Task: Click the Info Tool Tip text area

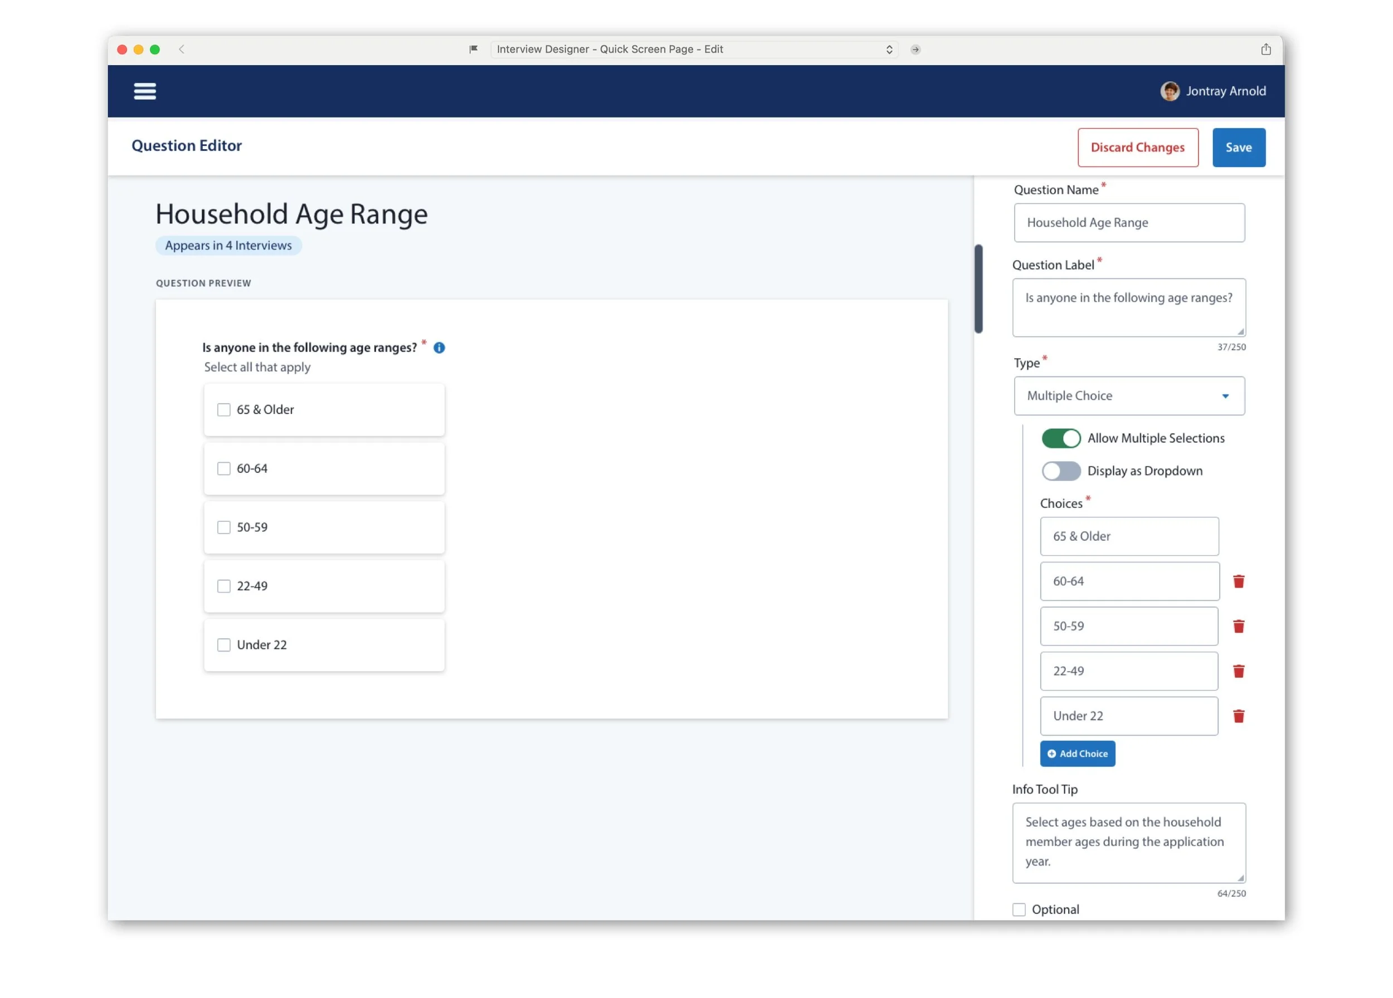Action: [1128, 842]
